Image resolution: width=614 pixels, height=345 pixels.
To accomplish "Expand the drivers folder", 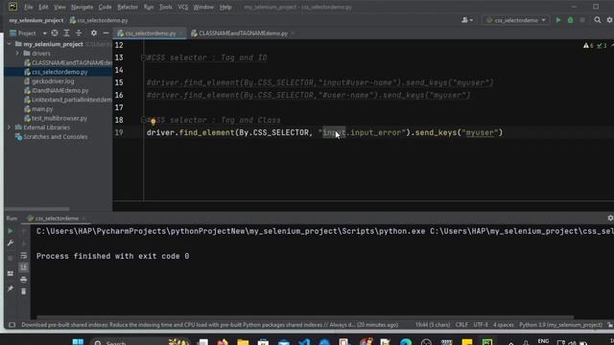I will pos(17,54).
